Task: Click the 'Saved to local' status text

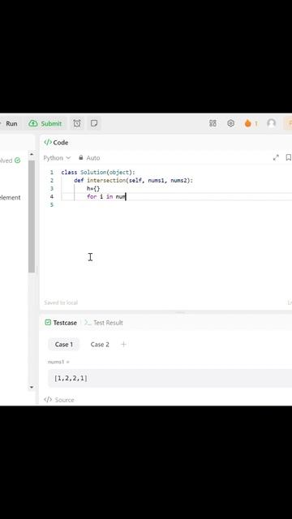Action: tap(61, 302)
